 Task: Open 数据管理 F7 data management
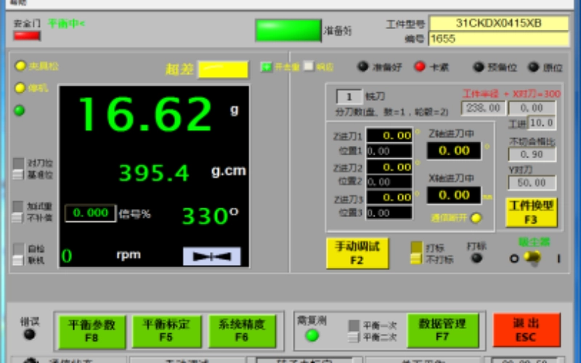click(x=443, y=330)
